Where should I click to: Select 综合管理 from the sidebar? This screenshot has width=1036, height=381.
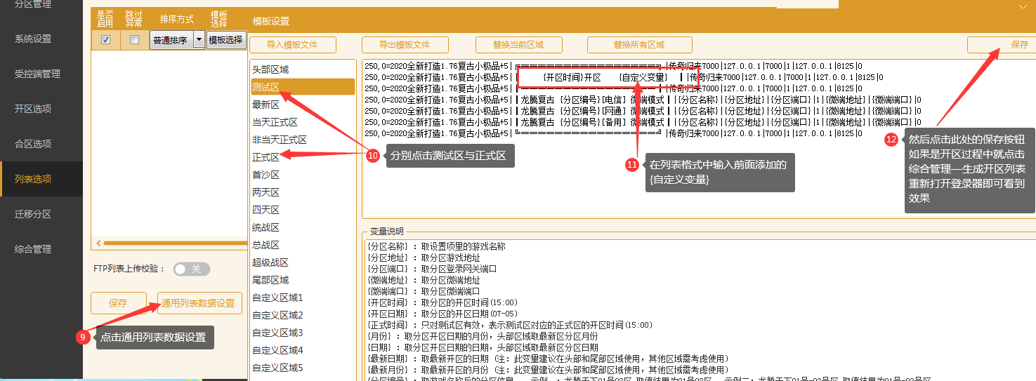tap(33, 249)
